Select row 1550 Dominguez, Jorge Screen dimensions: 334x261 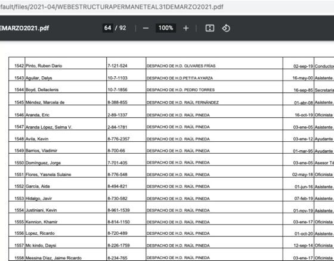(171, 160)
